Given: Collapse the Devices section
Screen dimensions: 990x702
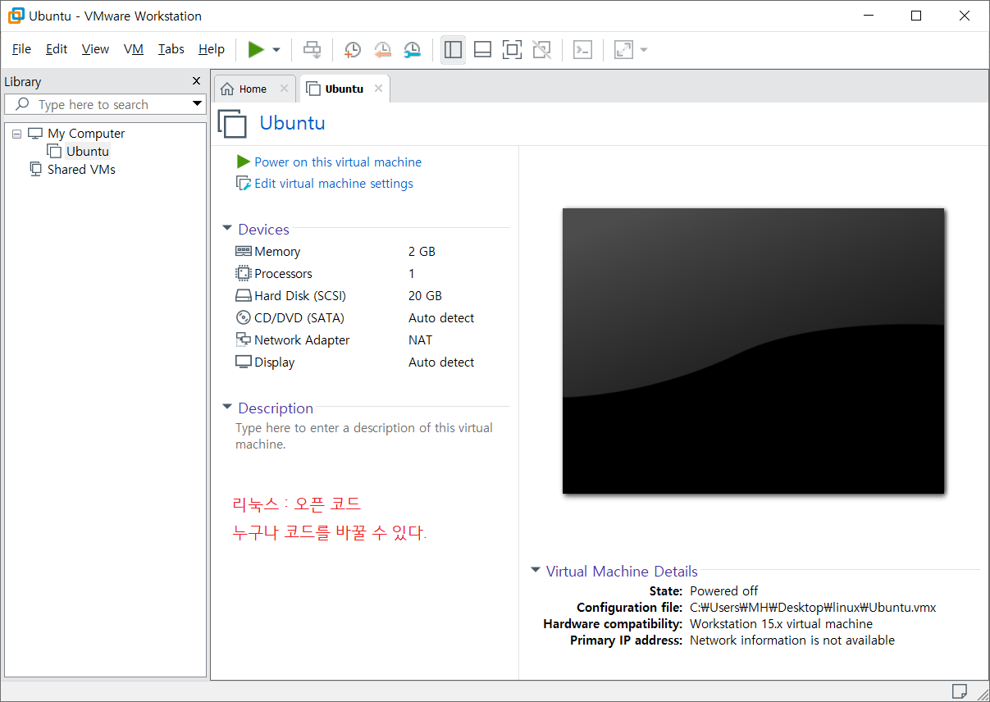Looking at the screenshot, I should point(227,229).
